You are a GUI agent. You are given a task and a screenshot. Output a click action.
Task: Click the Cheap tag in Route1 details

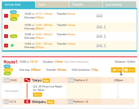tap(8, 70)
